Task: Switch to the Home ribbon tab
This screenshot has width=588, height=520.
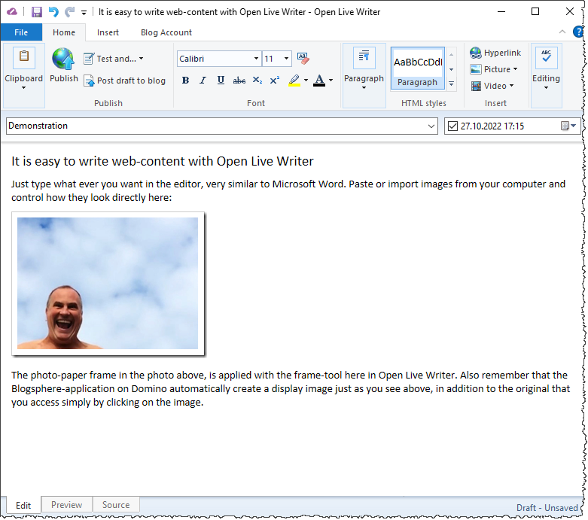Action: pos(64,32)
